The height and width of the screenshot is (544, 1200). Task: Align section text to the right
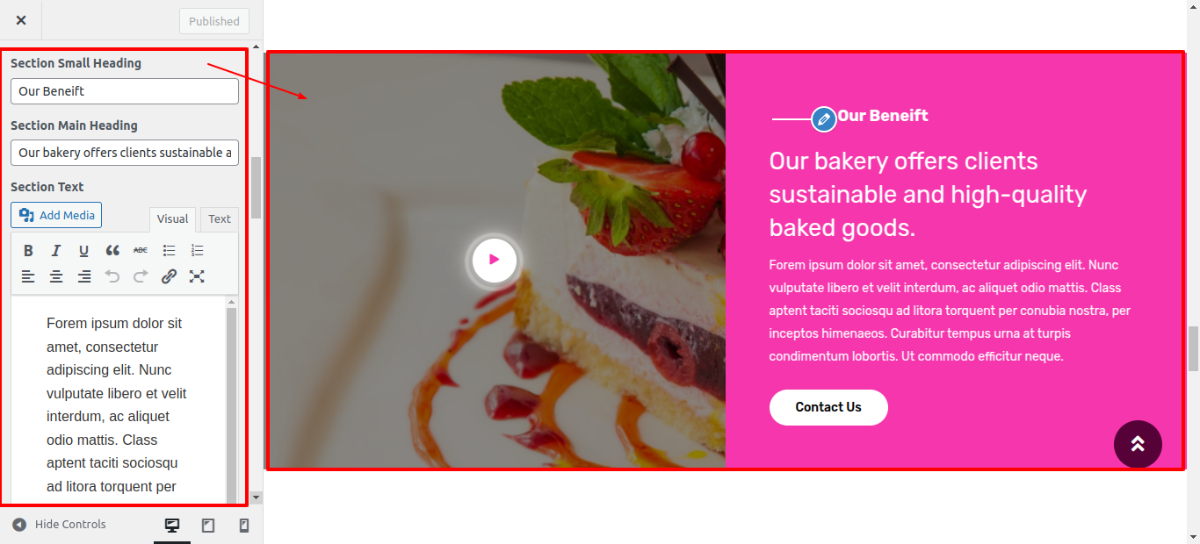[x=84, y=276]
